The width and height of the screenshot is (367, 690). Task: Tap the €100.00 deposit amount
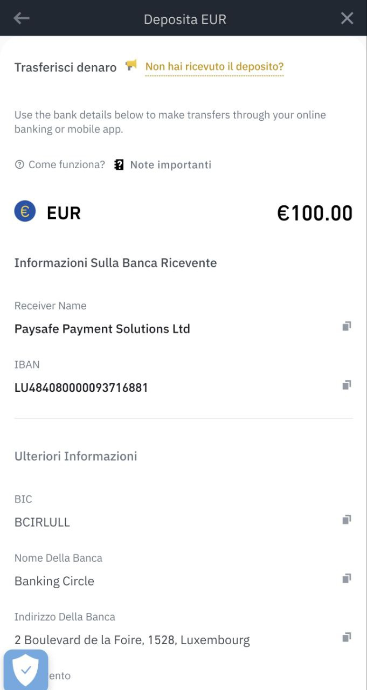(315, 213)
